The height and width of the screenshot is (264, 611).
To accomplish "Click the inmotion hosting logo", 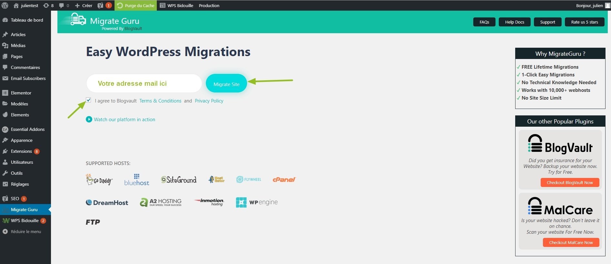I will tap(209, 202).
